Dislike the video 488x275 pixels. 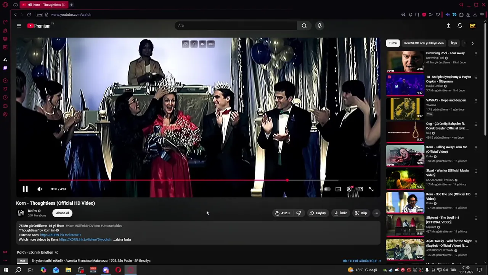point(299,213)
